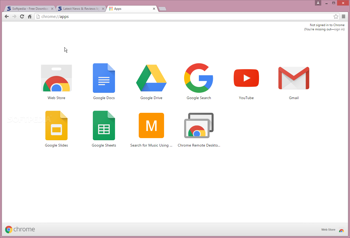This screenshot has width=350, height=238.
Task: Close the Apps tab
Action: pyautogui.click(x=154, y=9)
